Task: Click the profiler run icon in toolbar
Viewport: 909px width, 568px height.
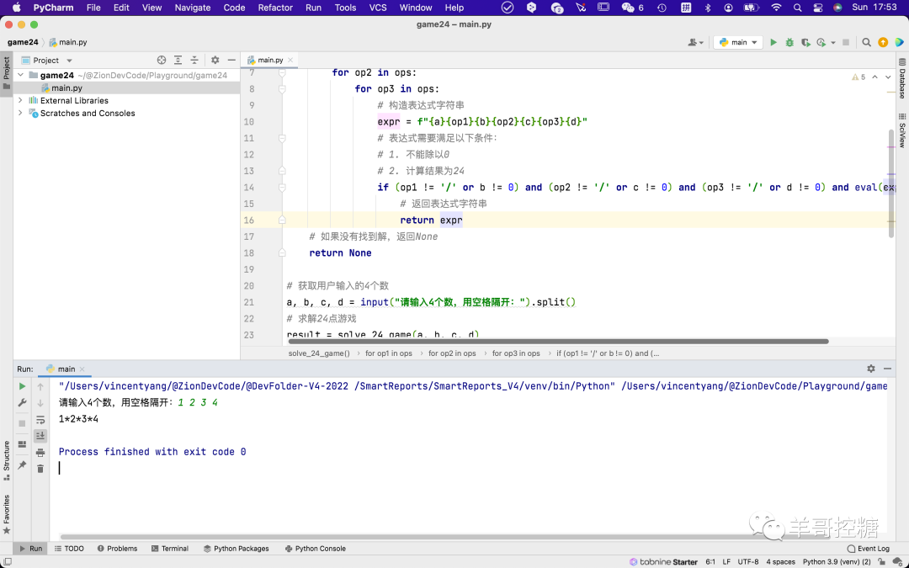Action: [821, 42]
